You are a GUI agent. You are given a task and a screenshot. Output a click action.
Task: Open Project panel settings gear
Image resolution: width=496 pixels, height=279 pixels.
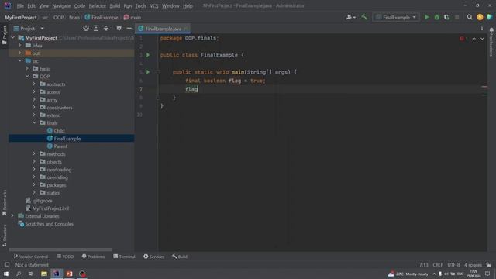[119, 29]
